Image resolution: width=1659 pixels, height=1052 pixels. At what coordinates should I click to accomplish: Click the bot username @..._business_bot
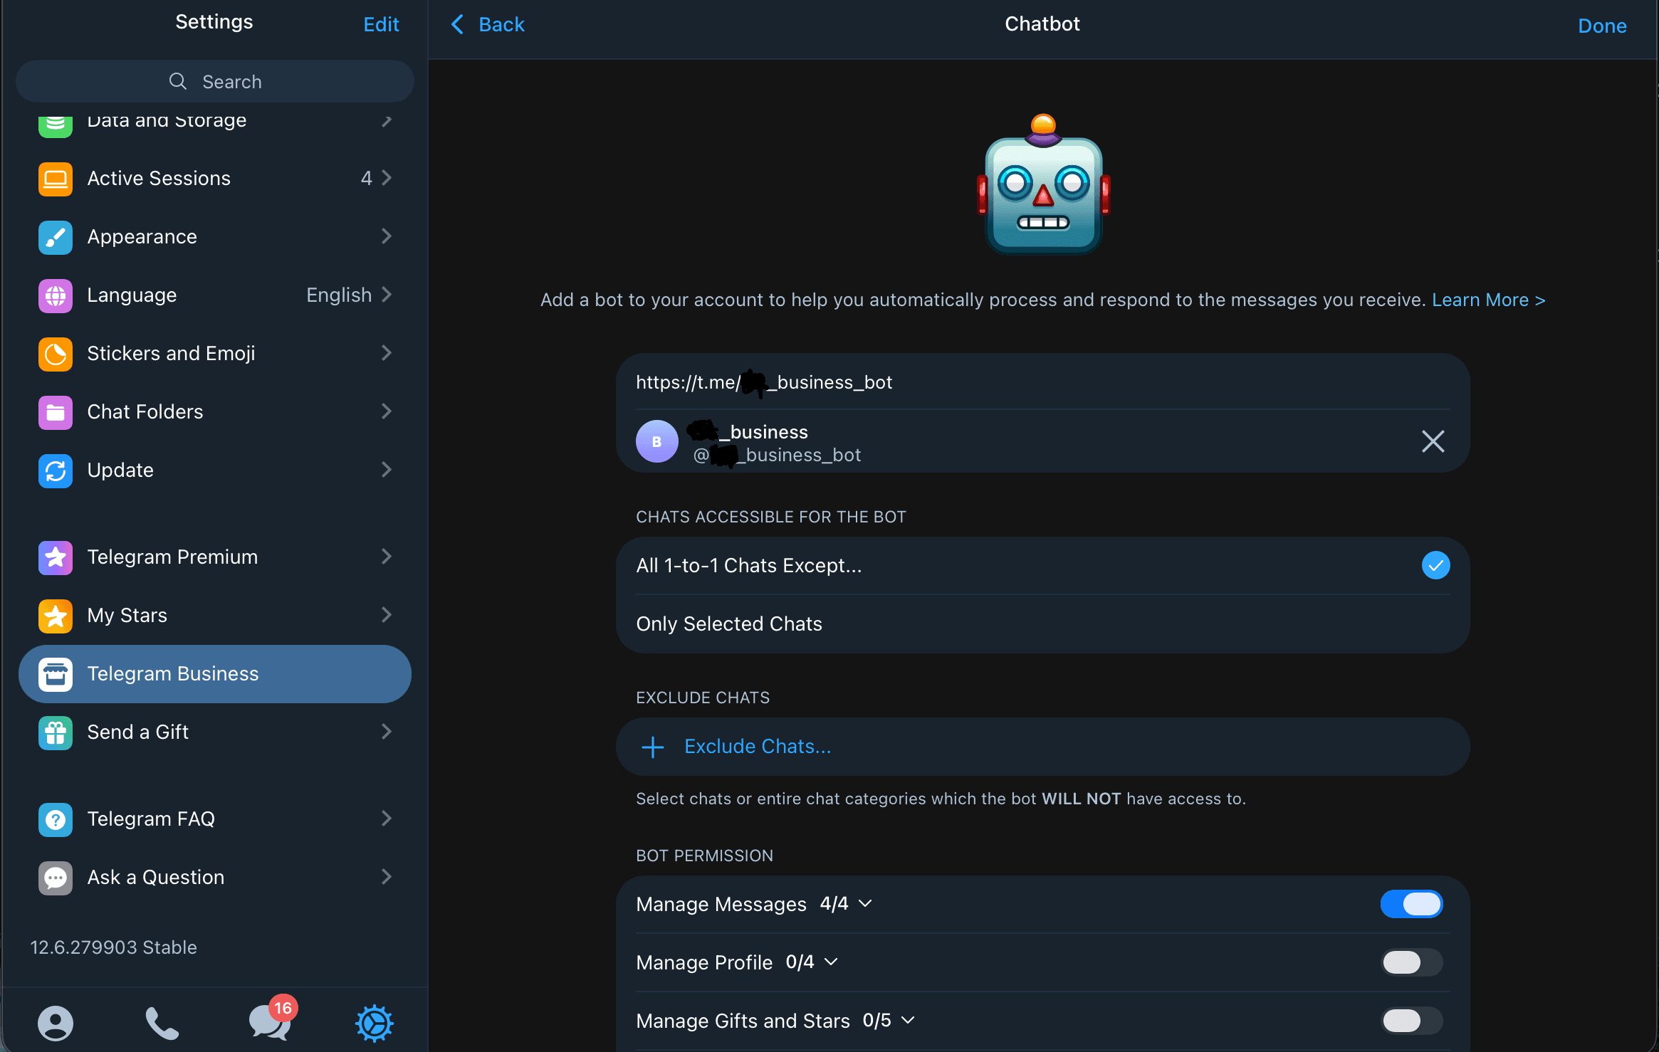[777, 455]
